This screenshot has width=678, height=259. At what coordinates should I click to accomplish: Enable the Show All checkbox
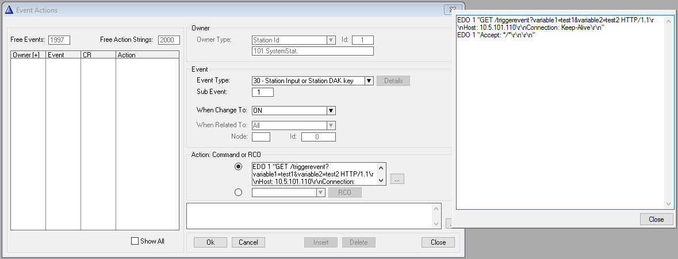pyautogui.click(x=135, y=241)
